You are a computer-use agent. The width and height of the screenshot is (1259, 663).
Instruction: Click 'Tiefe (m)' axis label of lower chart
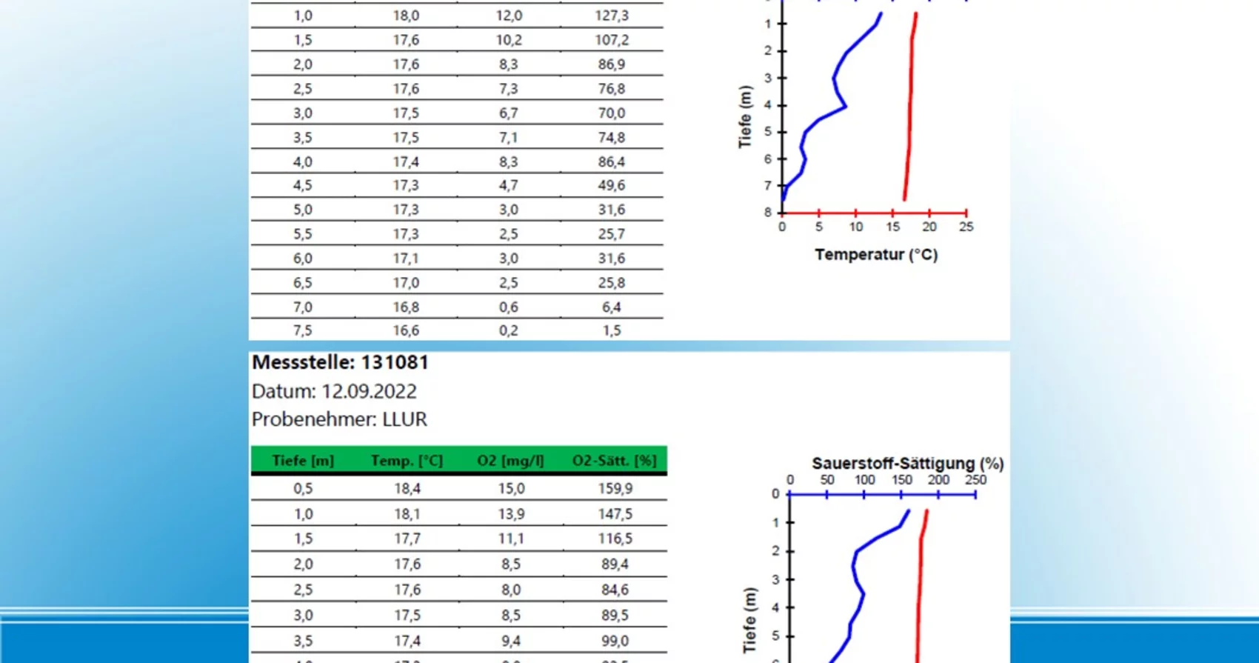[750, 621]
